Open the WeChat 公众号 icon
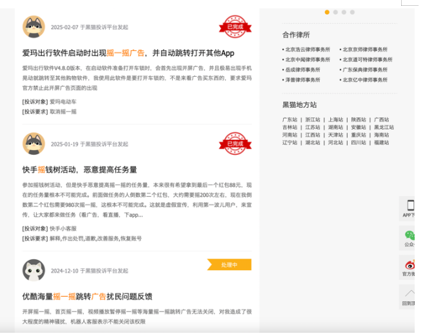This screenshot has width=425, height=336. coord(410,235)
